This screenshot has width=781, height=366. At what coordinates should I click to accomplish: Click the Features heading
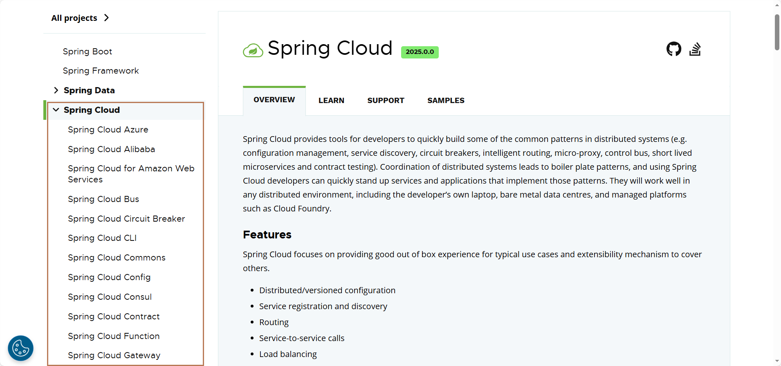pyautogui.click(x=267, y=235)
